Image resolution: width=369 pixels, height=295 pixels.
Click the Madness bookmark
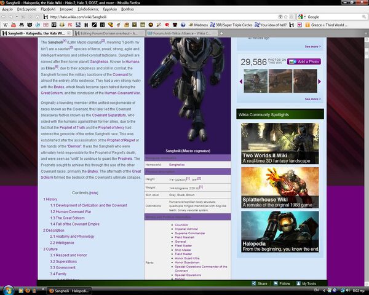[199, 25]
